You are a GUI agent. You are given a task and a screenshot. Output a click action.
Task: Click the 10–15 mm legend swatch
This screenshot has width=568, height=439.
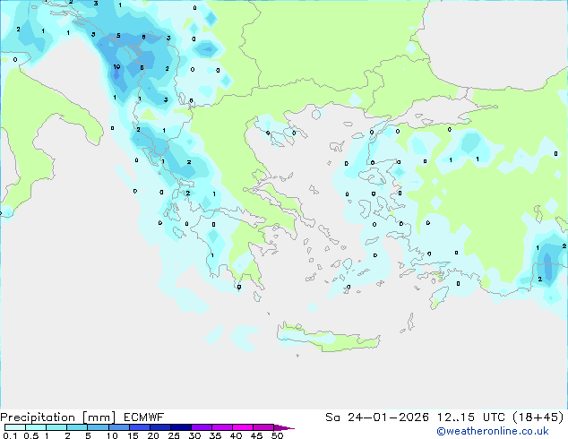click(118, 427)
